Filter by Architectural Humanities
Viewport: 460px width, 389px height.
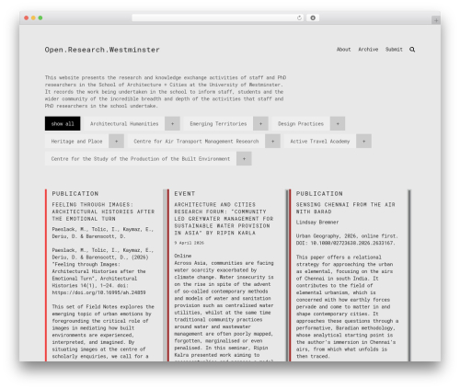click(x=124, y=123)
